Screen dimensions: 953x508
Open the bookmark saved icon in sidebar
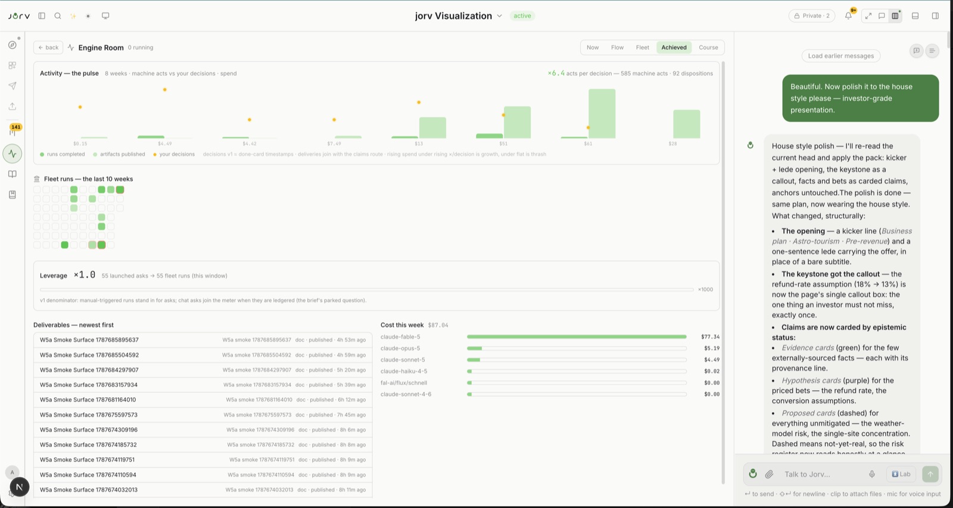click(13, 195)
